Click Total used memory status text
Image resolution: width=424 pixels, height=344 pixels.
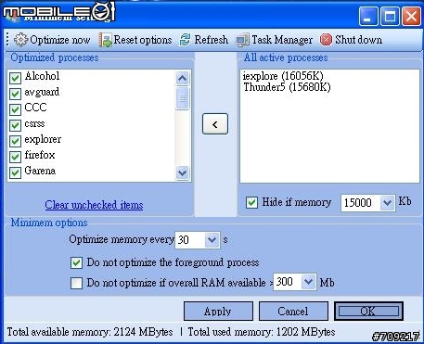click(x=262, y=332)
